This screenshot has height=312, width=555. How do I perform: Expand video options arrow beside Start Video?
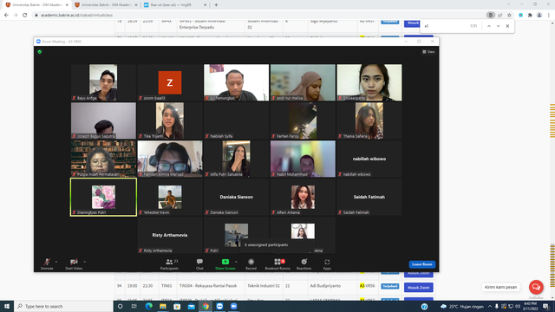(x=85, y=262)
